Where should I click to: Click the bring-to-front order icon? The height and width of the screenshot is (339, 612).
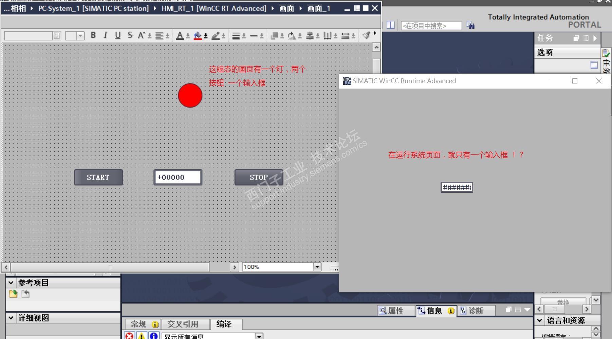pyautogui.click(x=274, y=36)
